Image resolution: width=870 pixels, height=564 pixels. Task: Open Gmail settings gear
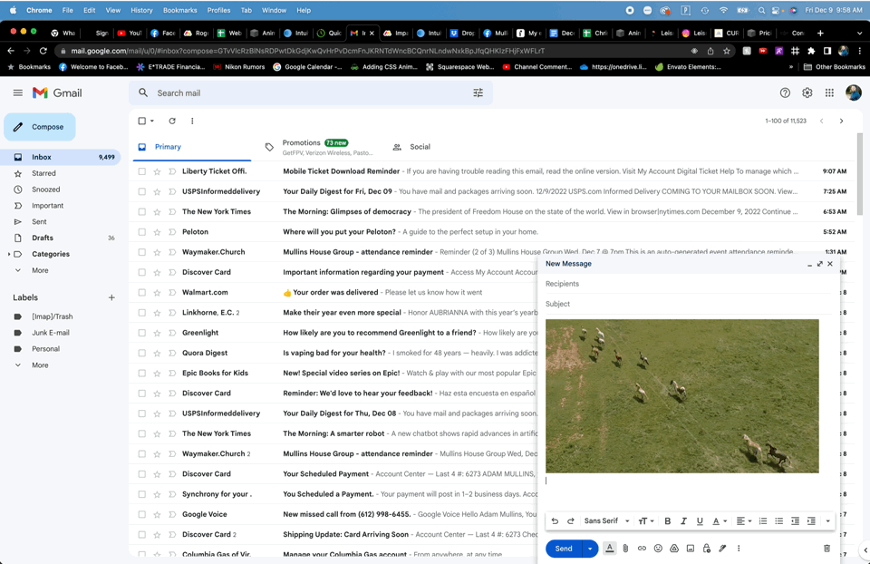click(x=807, y=92)
